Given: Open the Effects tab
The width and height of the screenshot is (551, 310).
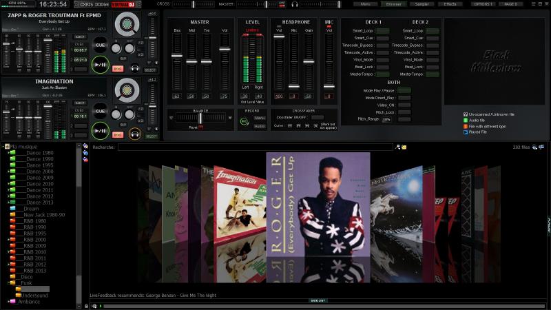Looking at the screenshot, I should point(450,4).
